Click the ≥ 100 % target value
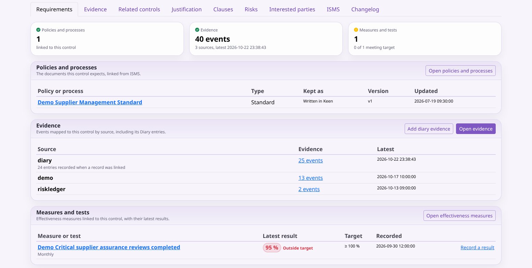Viewport: 532px width, 268px height. [352, 246]
